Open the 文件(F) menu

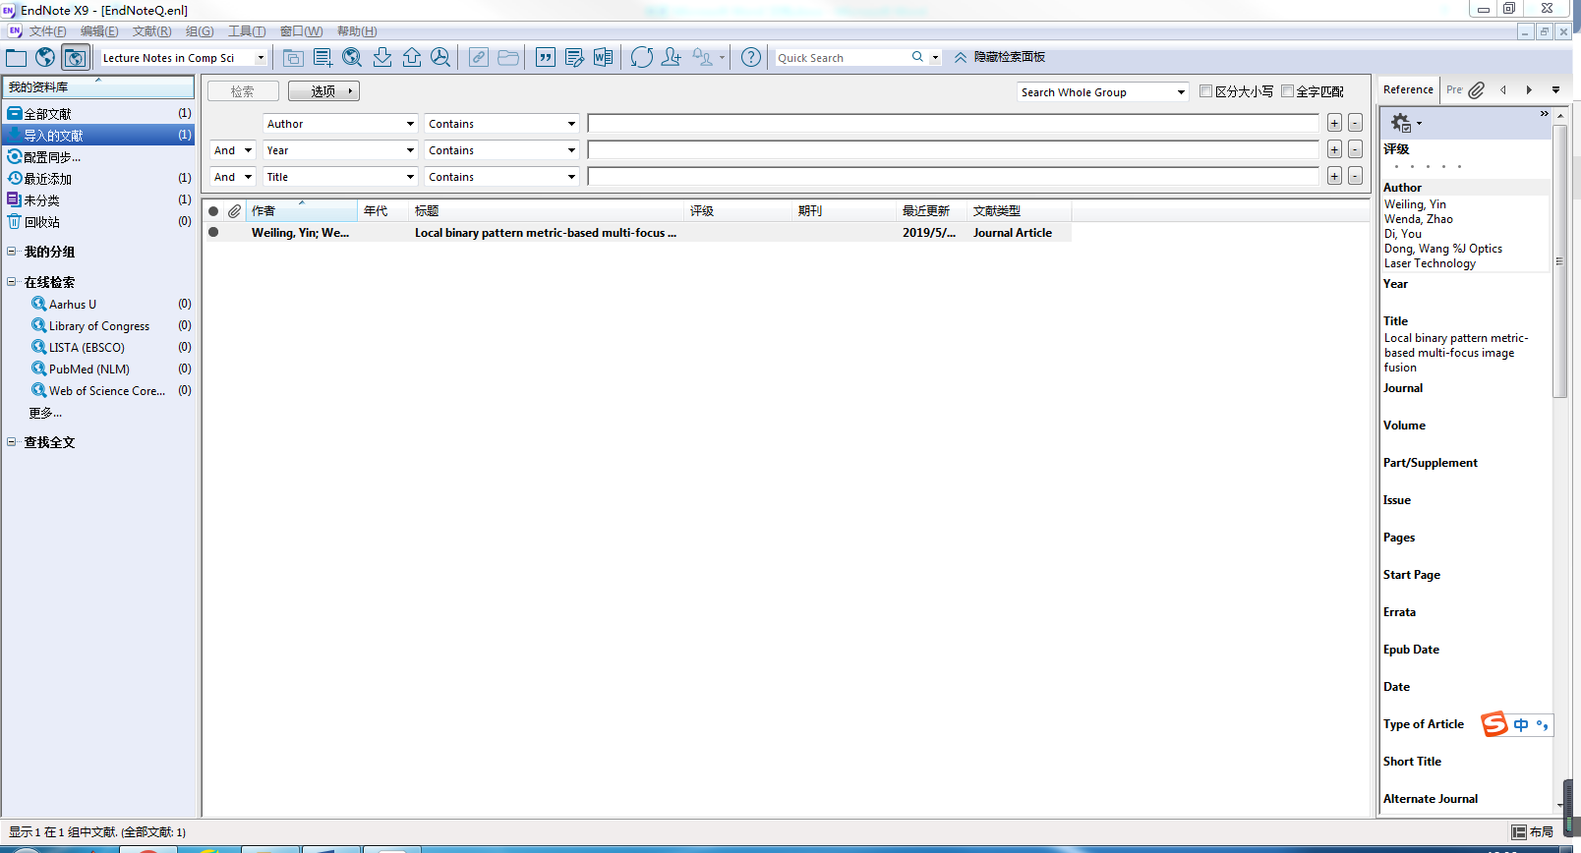click(47, 31)
